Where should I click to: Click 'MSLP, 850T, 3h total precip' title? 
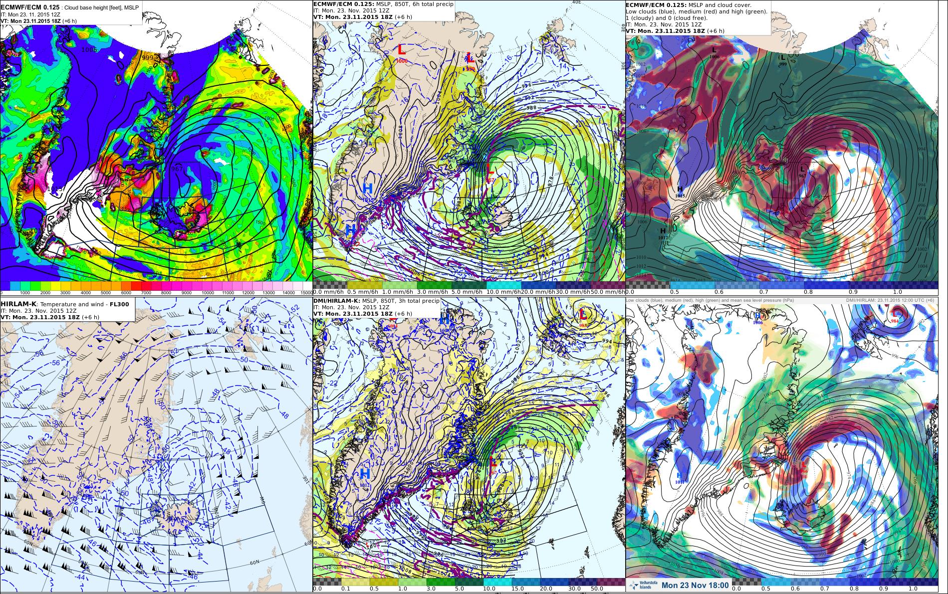[x=402, y=301]
